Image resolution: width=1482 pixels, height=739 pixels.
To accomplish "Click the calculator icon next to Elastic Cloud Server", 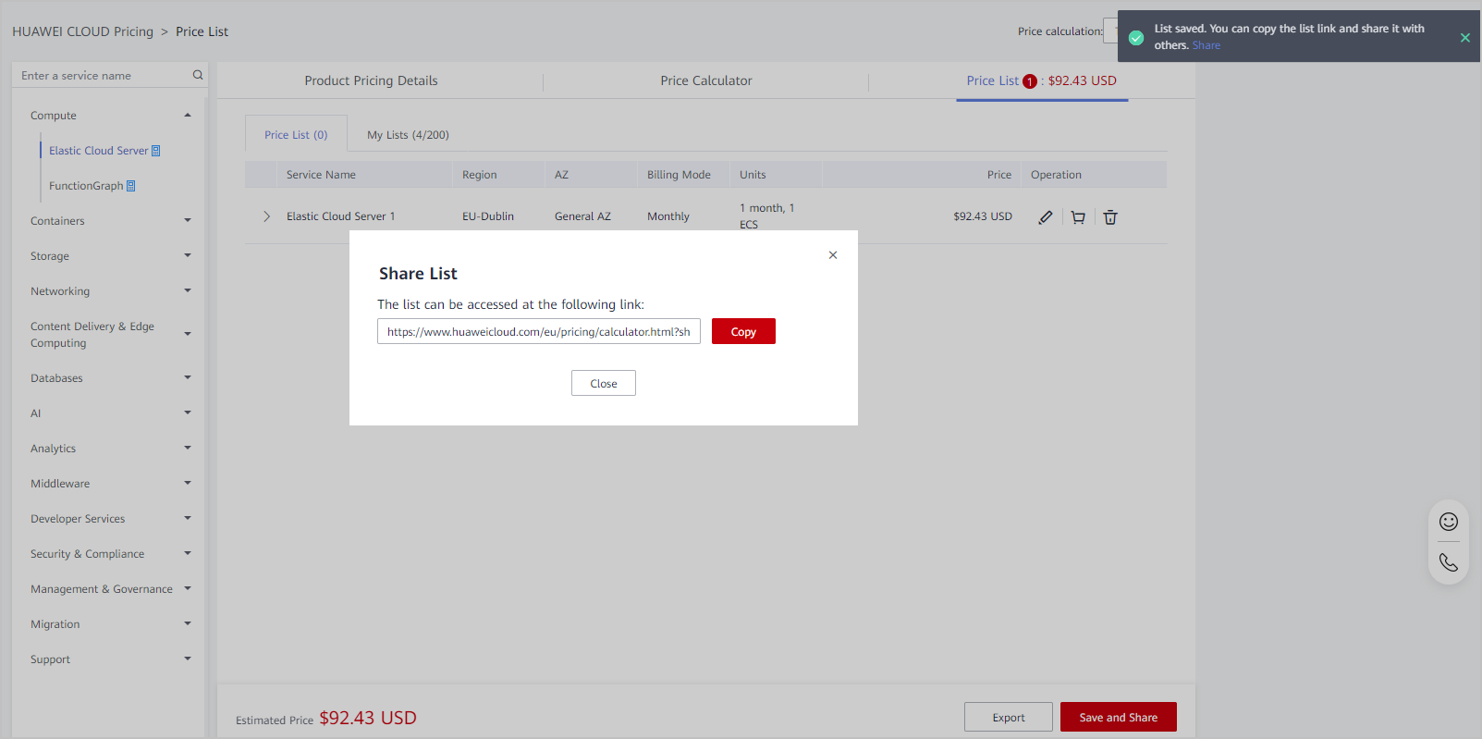I will click(155, 151).
